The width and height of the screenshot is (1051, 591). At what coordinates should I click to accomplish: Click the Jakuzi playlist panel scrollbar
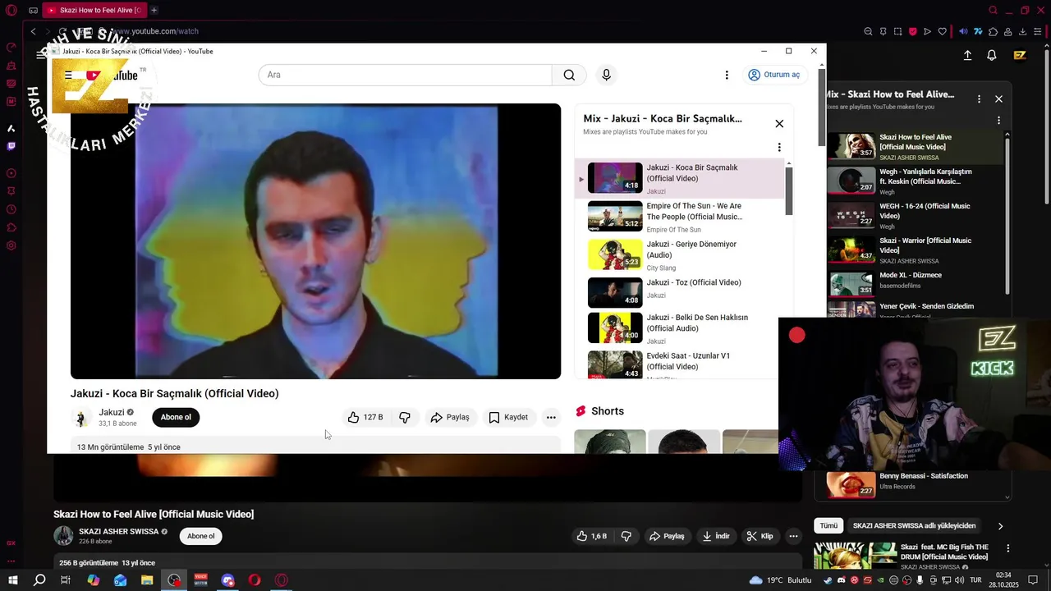[789, 190]
